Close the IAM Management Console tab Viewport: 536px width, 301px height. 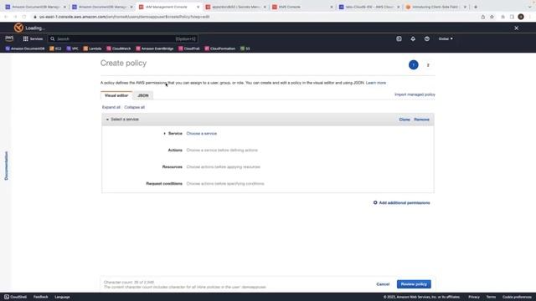pos(198,7)
